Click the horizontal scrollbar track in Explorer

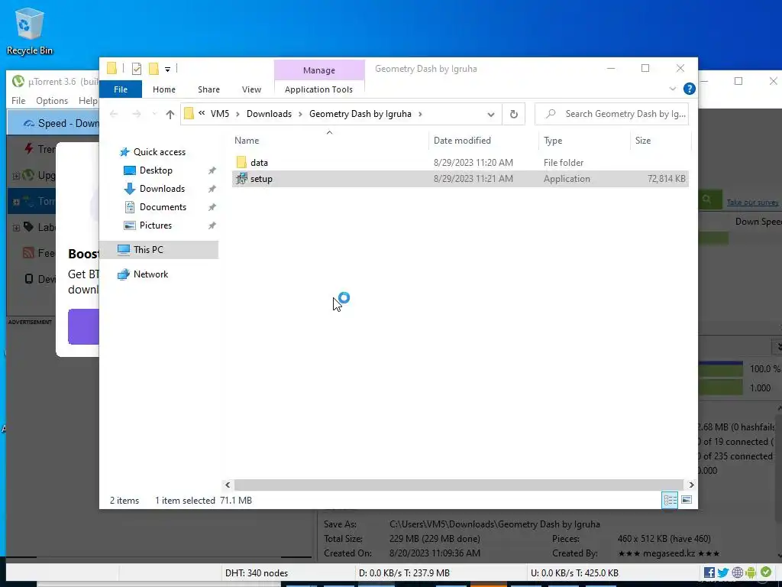click(x=459, y=485)
